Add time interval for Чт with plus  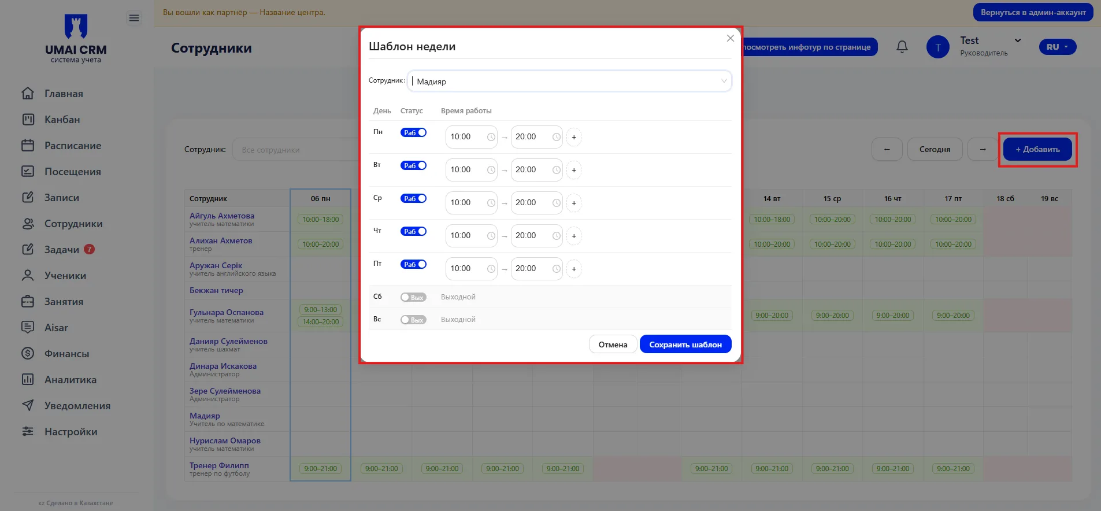pos(574,236)
